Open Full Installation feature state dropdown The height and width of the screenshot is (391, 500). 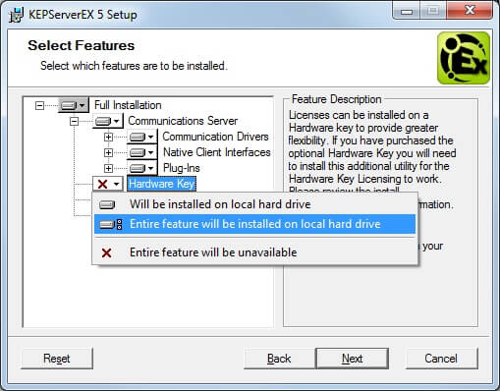point(74,105)
